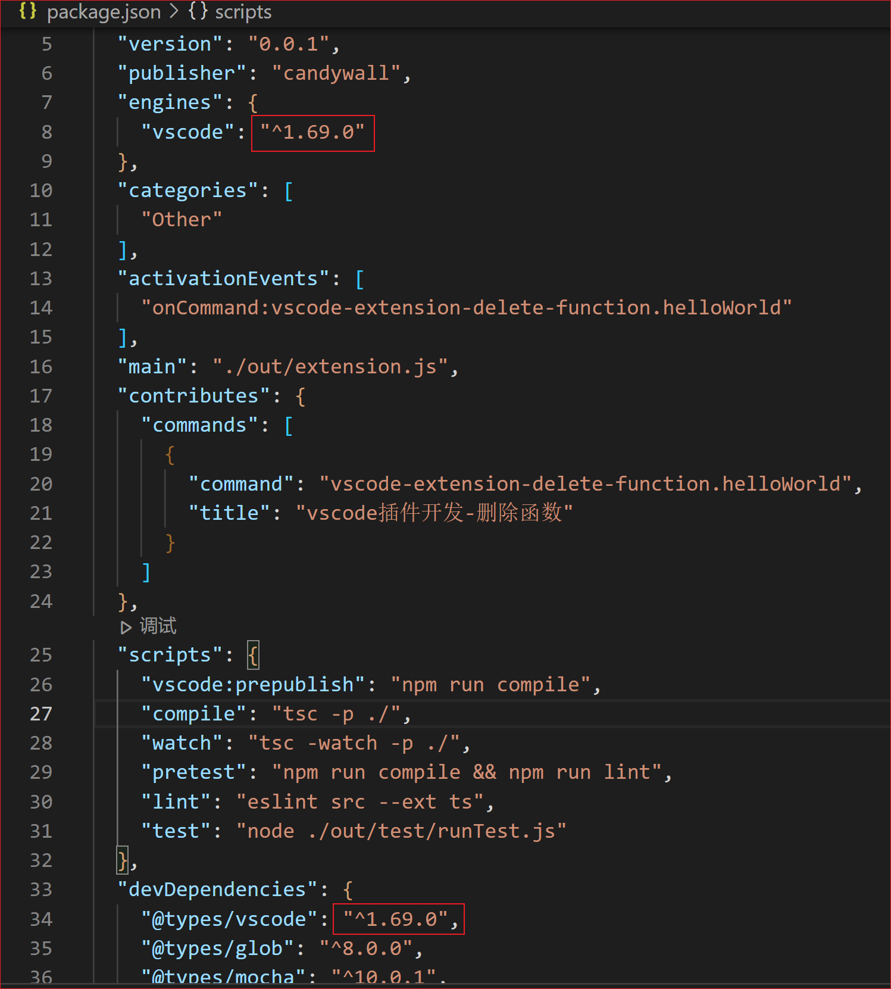Click the "title" key on line 21
The width and height of the screenshot is (891, 989).
click(230, 513)
